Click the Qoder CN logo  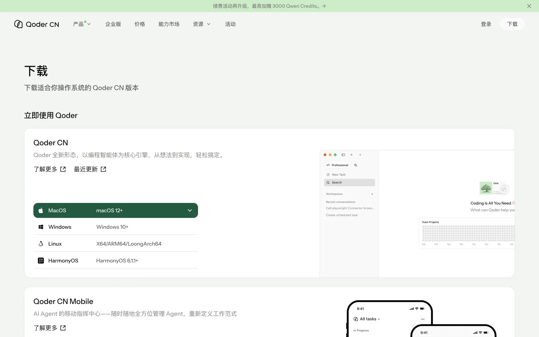pos(36,24)
